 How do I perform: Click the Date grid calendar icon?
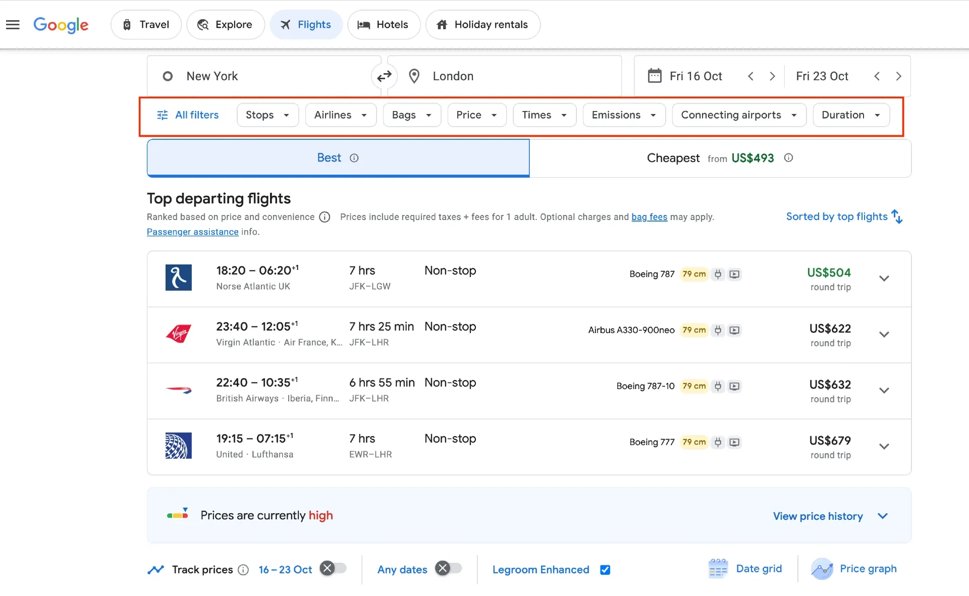point(718,569)
